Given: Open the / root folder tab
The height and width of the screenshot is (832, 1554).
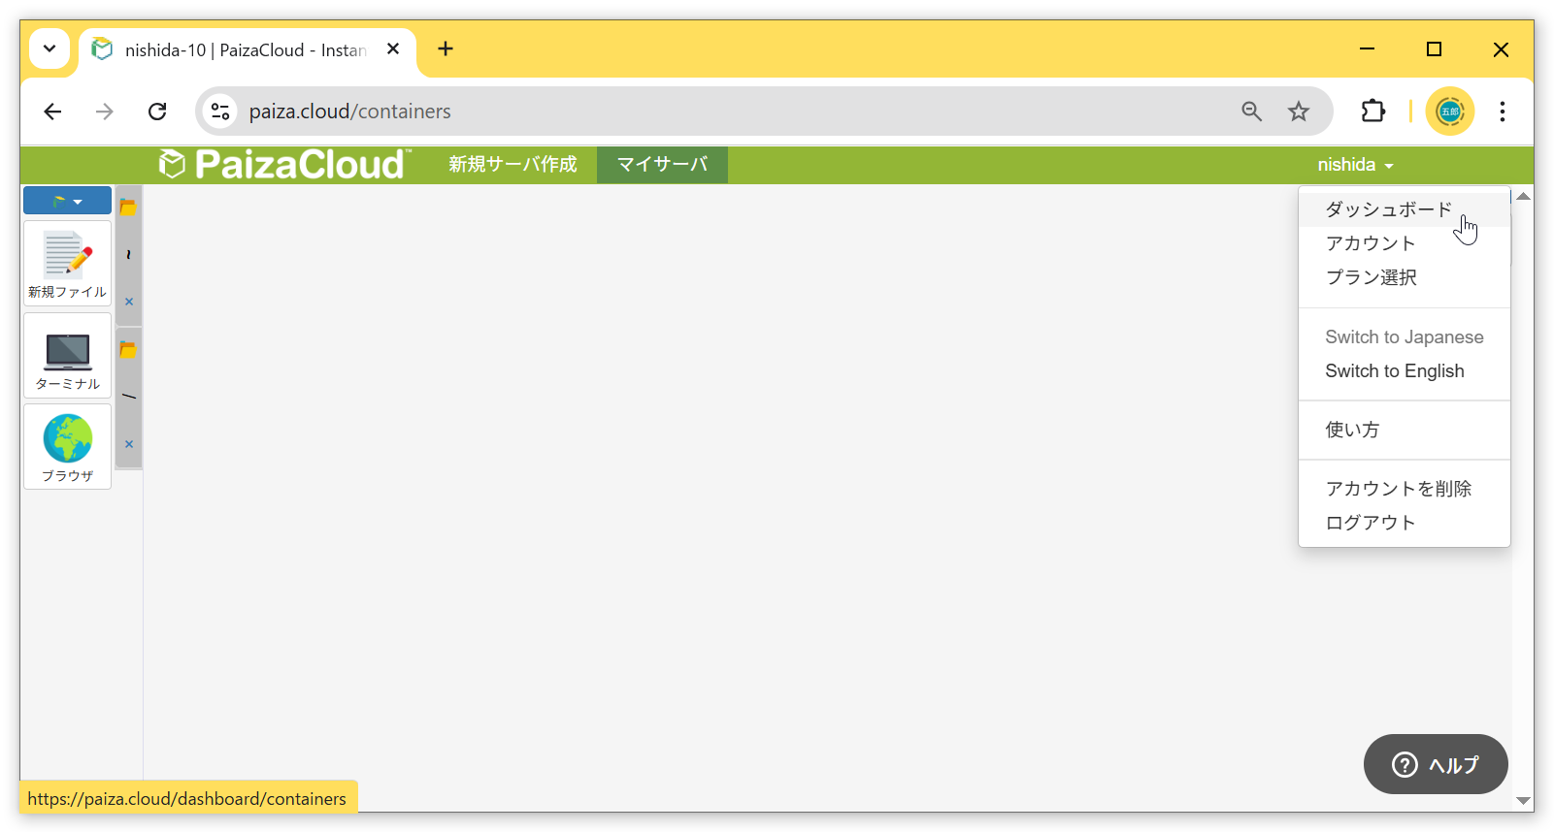Looking at the screenshot, I should (x=128, y=396).
